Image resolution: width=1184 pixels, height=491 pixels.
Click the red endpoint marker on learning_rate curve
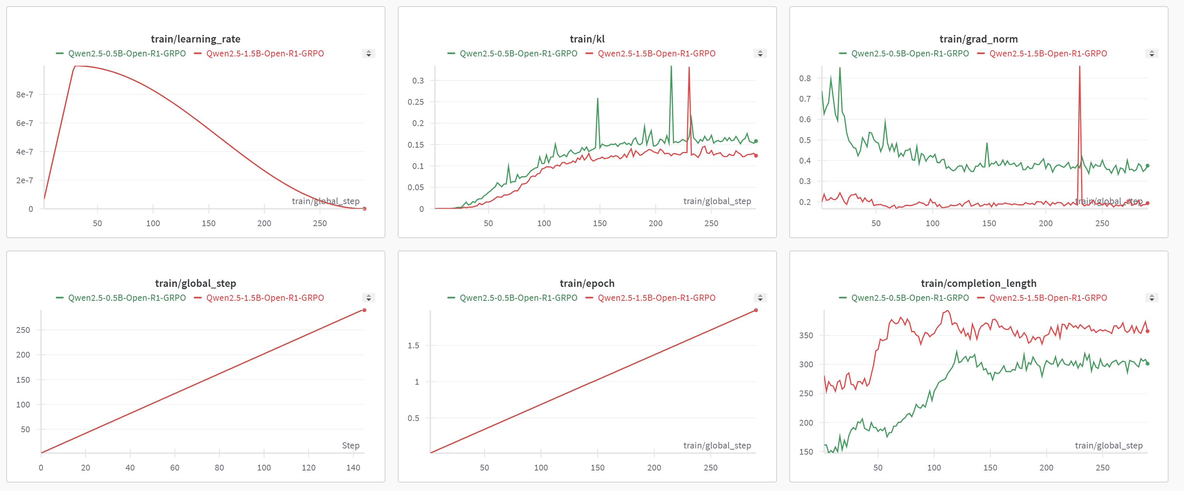point(364,209)
